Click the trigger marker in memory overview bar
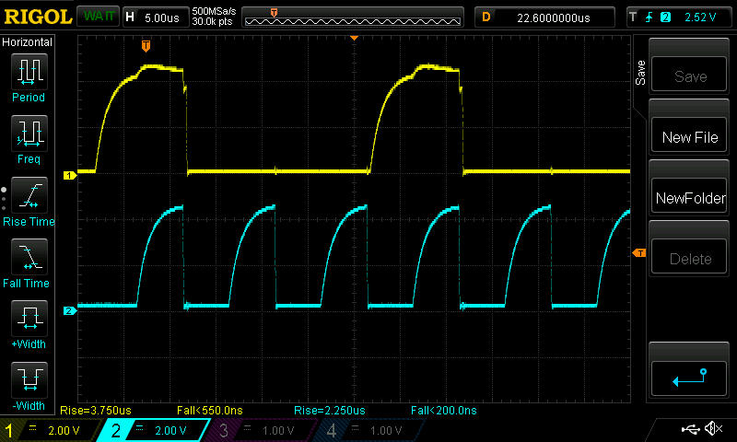This screenshot has width=737, height=442. pyautogui.click(x=274, y=13)
